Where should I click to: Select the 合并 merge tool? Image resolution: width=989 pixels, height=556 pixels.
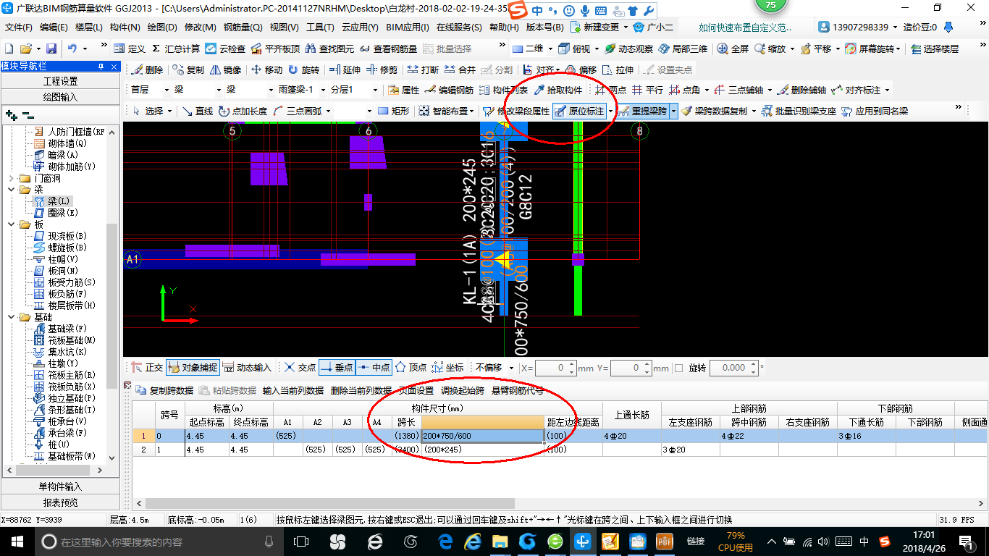(460, 69)
